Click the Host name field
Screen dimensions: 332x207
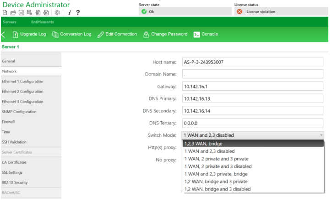[x=253, y=62]
